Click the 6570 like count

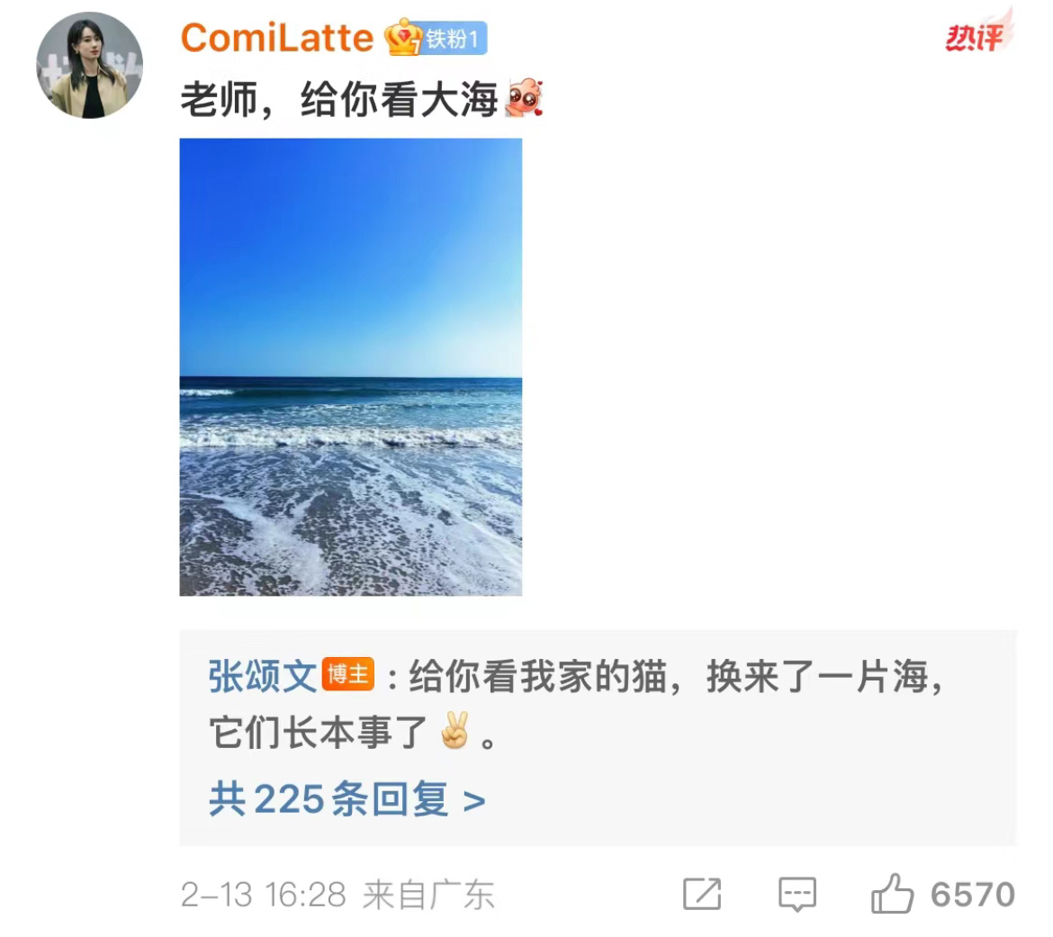coord(972,895)
